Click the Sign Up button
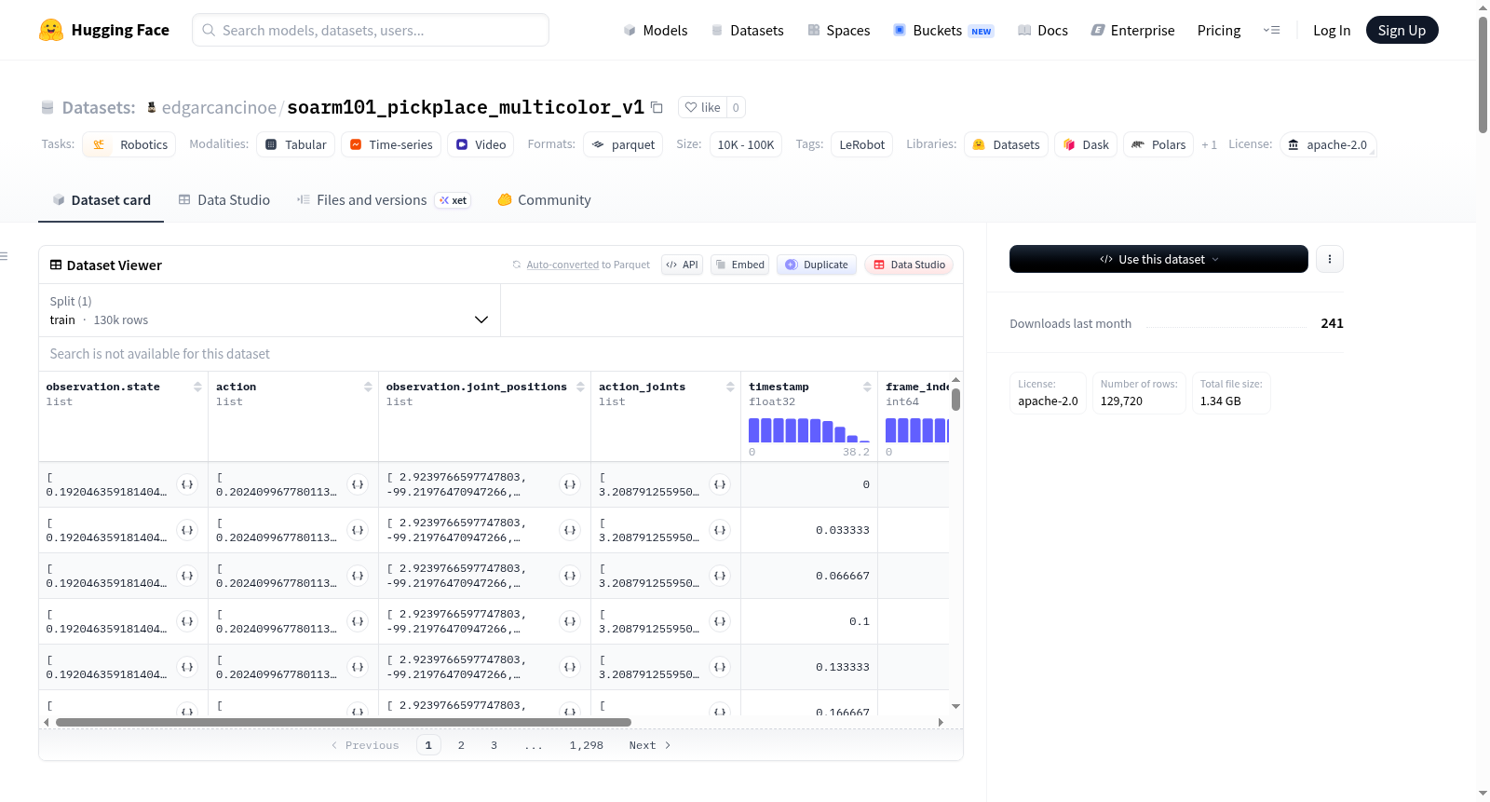Viewport: 1490px width, 802px height. (x=1402, y=30)
